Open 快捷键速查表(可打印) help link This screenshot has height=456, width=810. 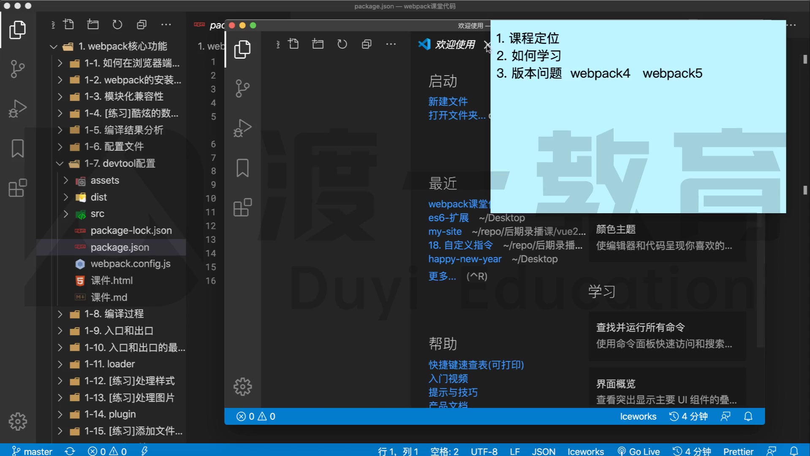point(476,365)
